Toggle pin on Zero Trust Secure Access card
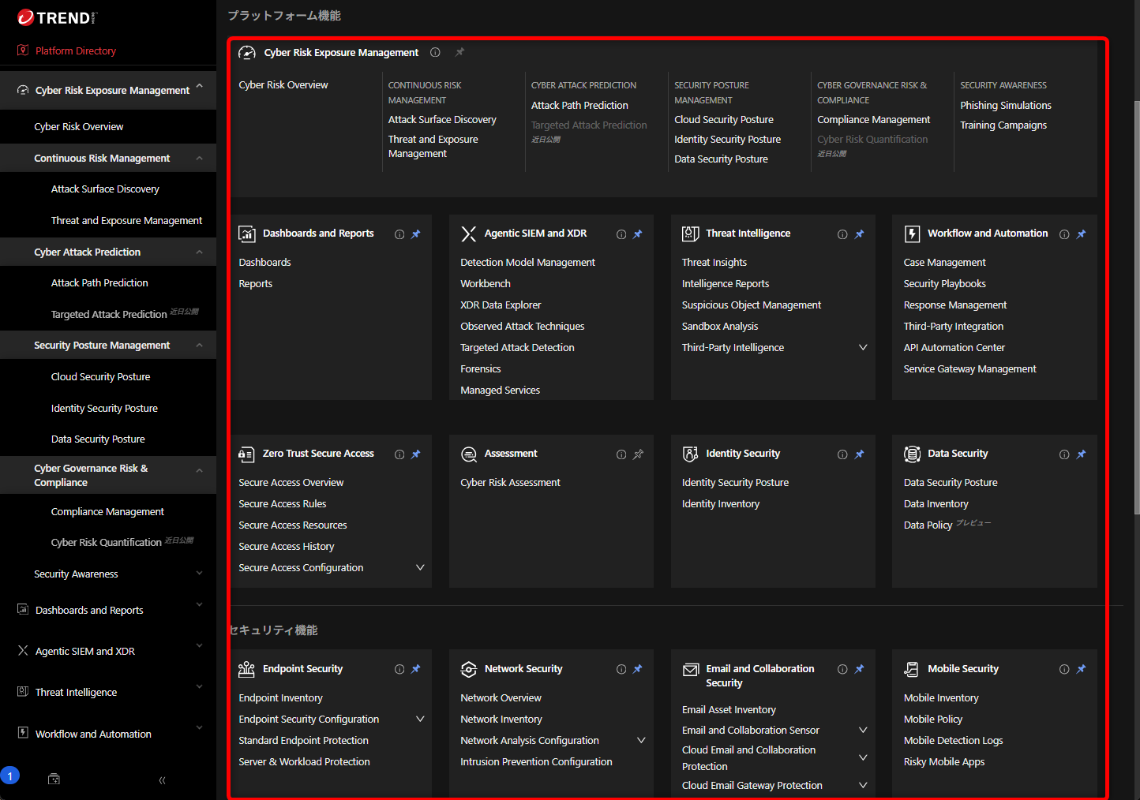 [x=416, y=454]
